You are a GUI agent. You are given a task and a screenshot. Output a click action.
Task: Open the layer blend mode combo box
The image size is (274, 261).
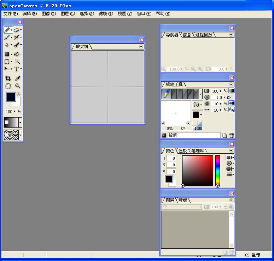[182, 207]
